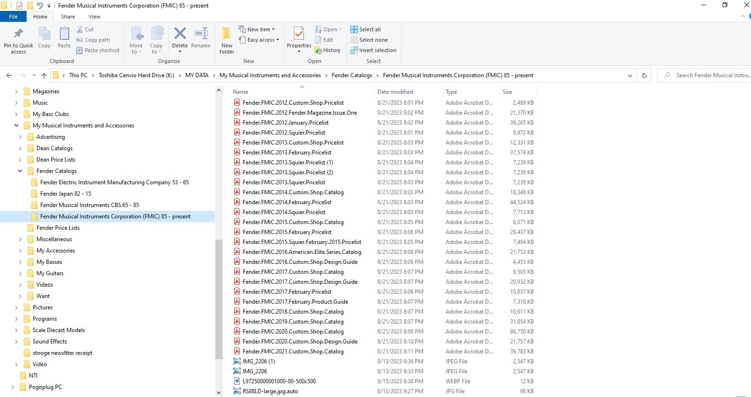Create a New folder from the ribbon
Image resolution: width=751 pixels, height=397 pixels.
227,40
